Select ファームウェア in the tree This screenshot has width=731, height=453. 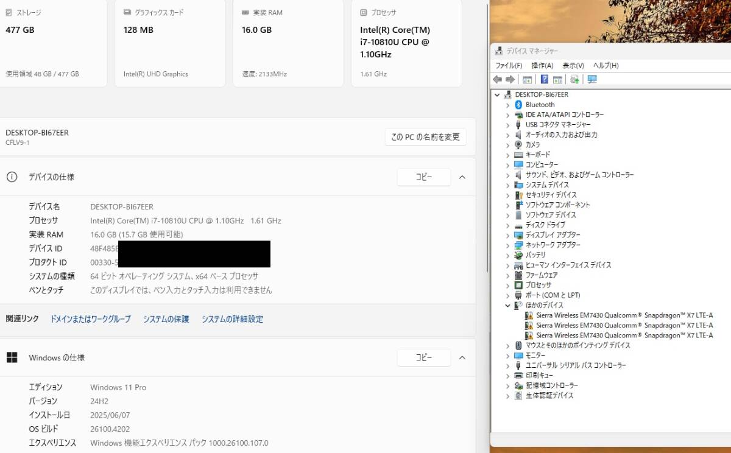pyautogui.click(x=541, y=275)
